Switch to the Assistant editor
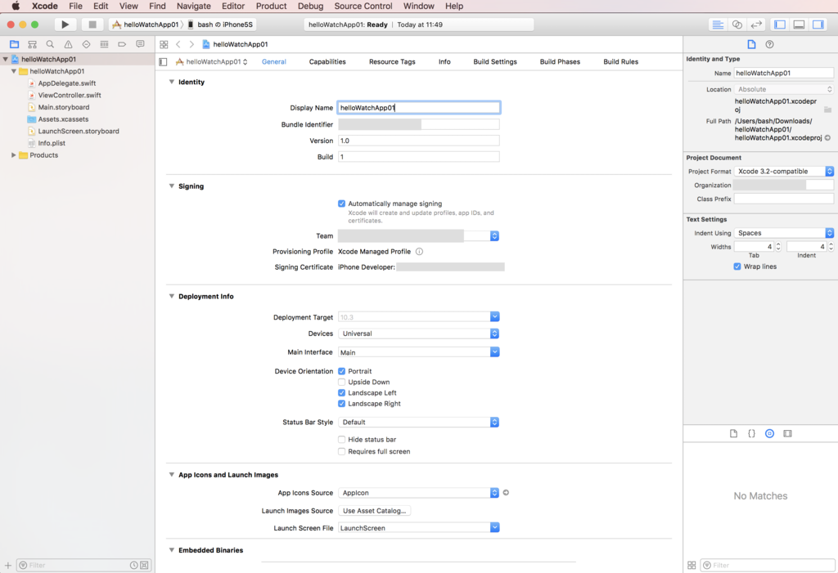This screenshot has width=838, height=573. click(737, 25)
